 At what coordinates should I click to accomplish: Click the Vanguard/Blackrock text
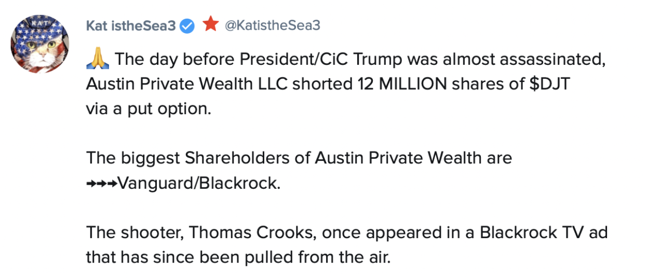199,184
